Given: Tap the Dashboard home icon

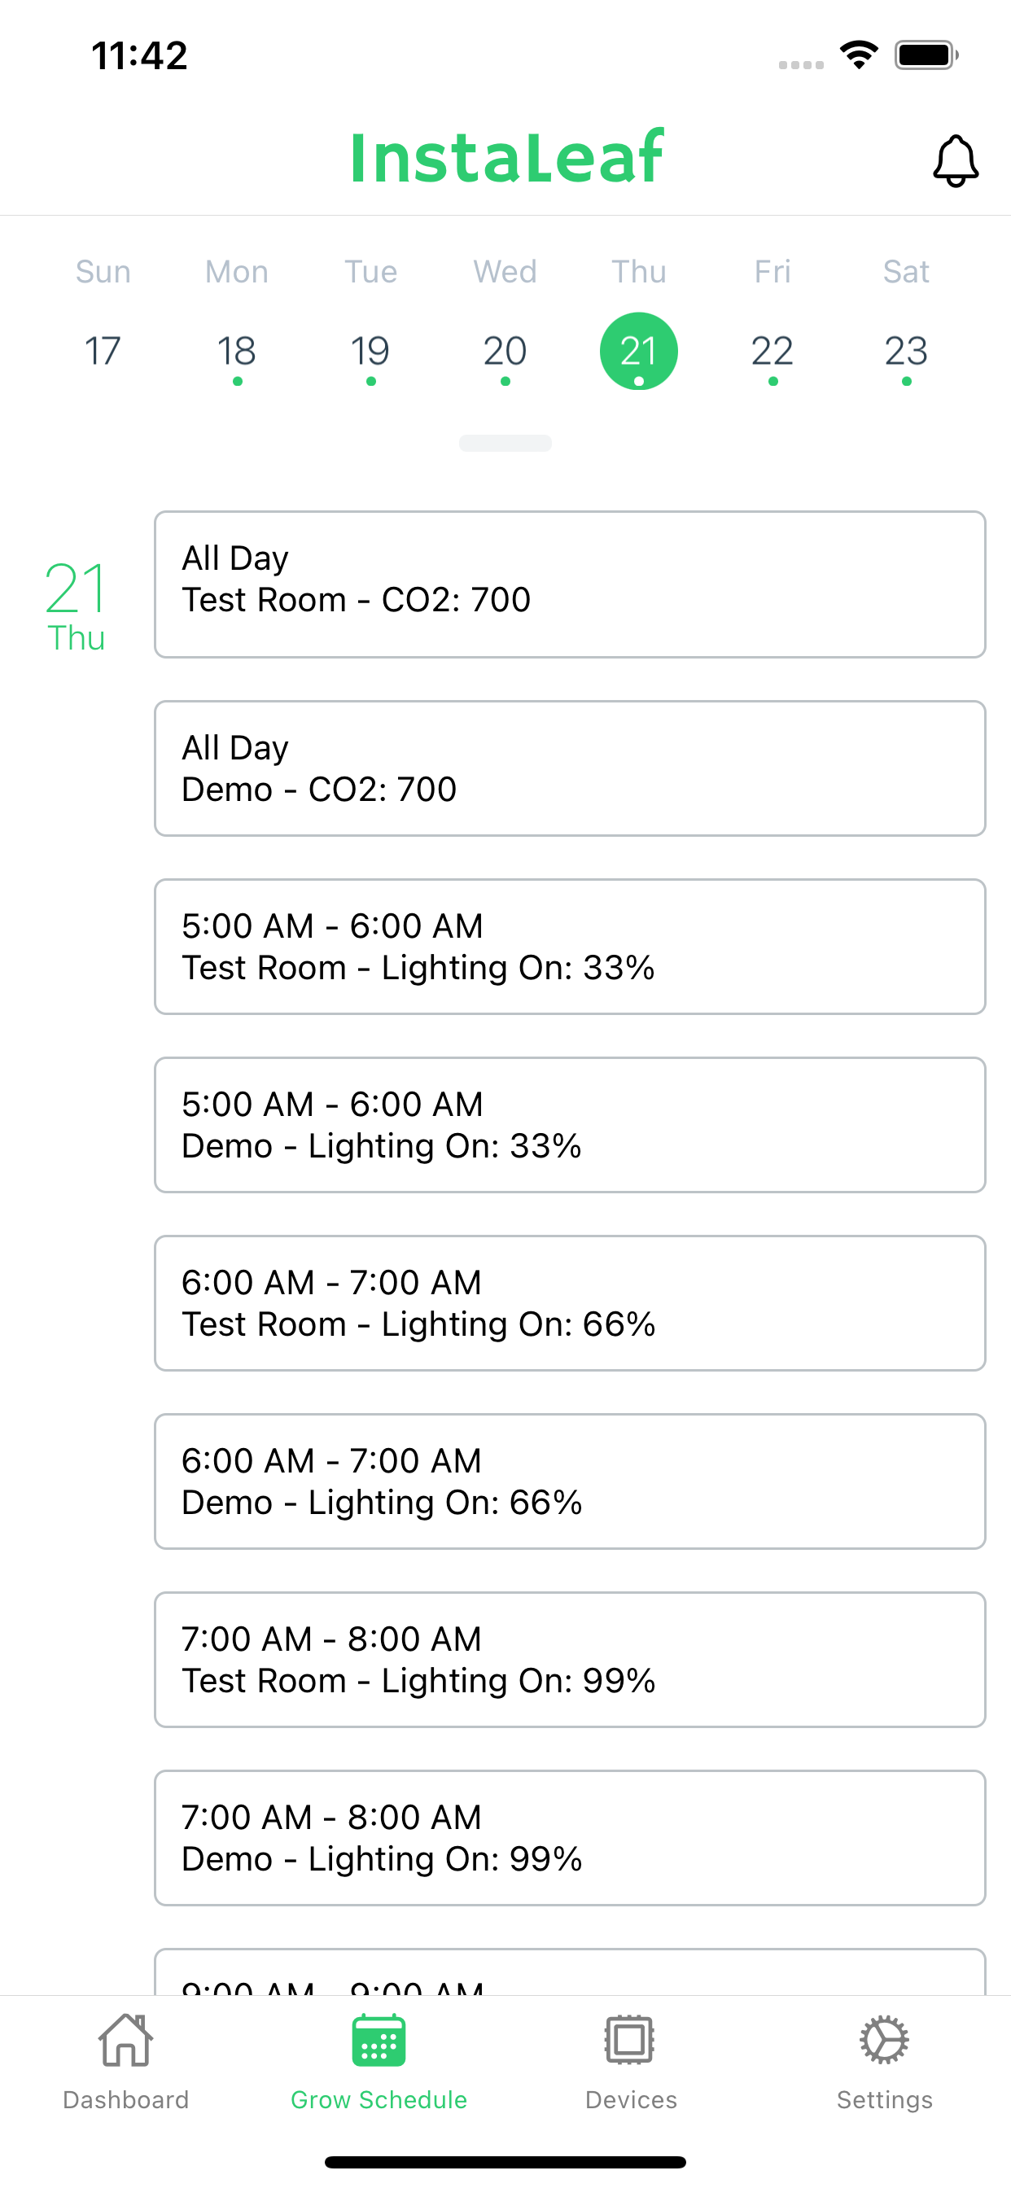Looking at the screenshot, I should click(125, 2040).
